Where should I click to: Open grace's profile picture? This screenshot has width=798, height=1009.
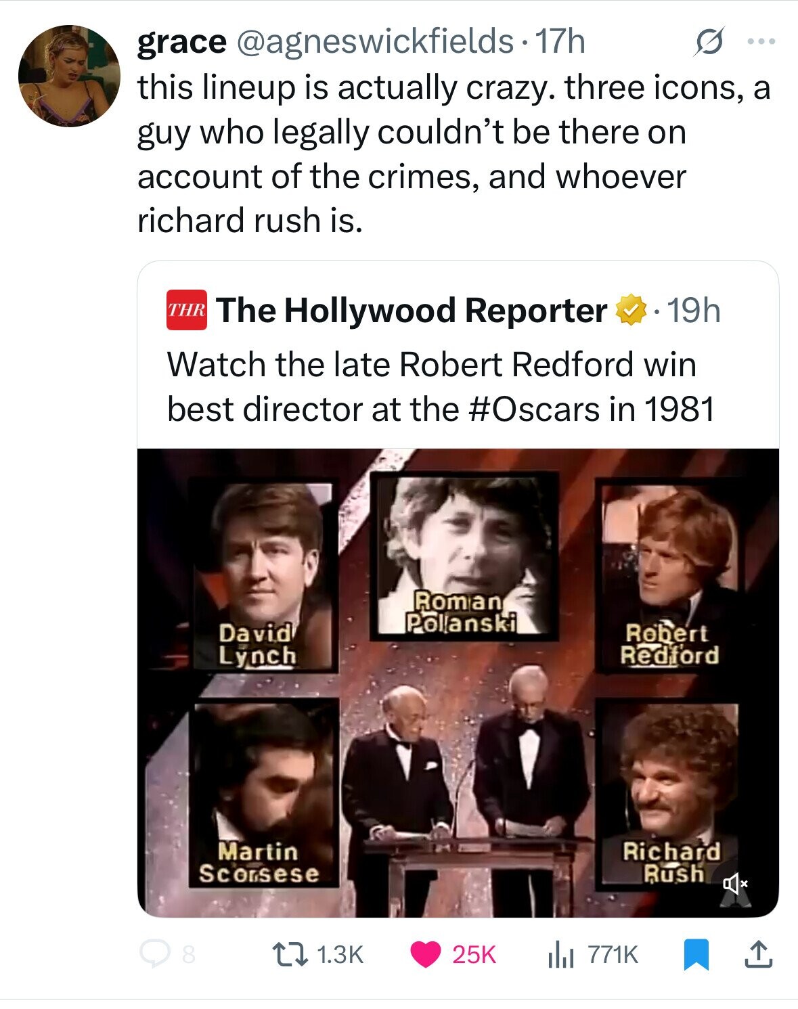pos(69,76)
